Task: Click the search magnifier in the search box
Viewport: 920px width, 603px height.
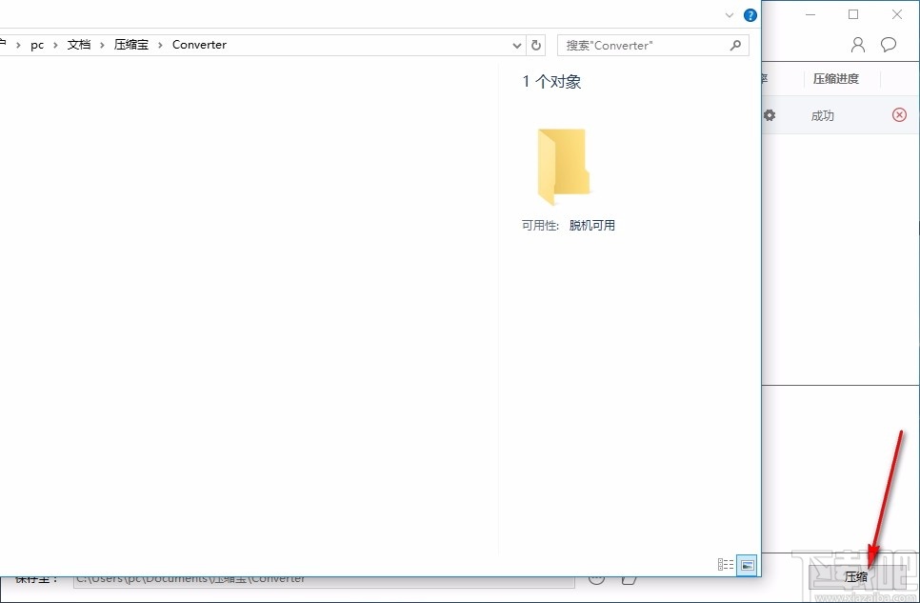Action: click(x=733, y=45)
